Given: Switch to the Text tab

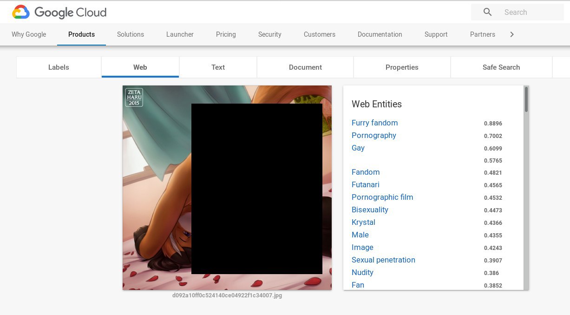Looking at the screenshot, I should click(218, 67).
